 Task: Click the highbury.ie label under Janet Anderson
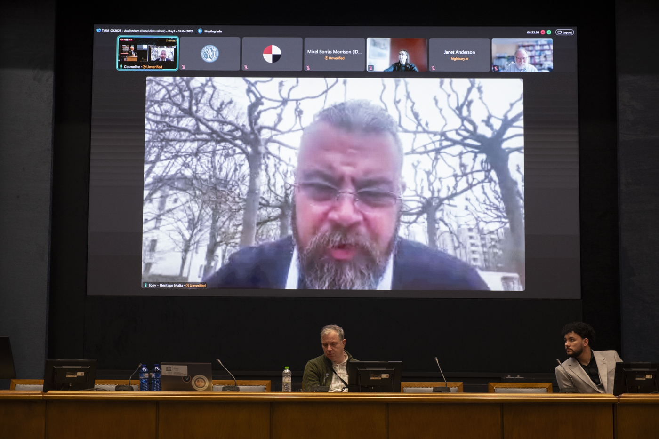pos(459,59)
